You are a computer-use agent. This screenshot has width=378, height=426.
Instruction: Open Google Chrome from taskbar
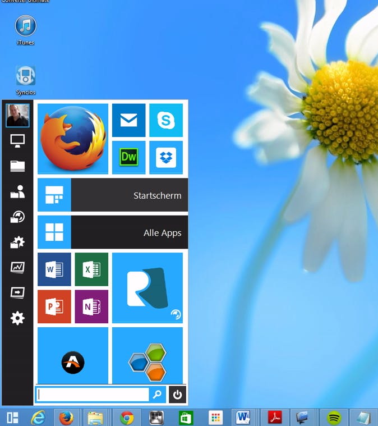pyautogui.click(x=127, y=418)
